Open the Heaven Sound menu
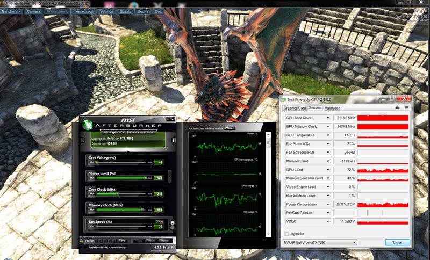The width and height of the screenshot is (430, 260). point(143,11)
